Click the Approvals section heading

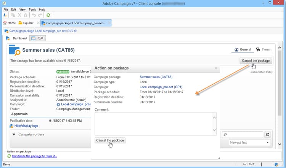coord(19,114)
